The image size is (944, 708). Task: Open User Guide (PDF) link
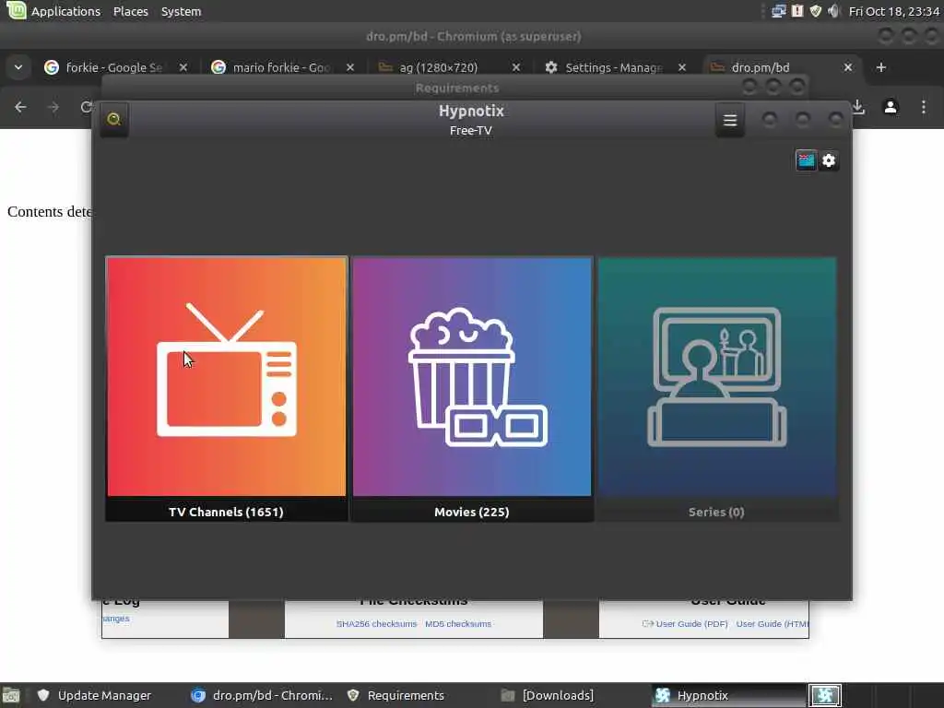pos(691,624)
